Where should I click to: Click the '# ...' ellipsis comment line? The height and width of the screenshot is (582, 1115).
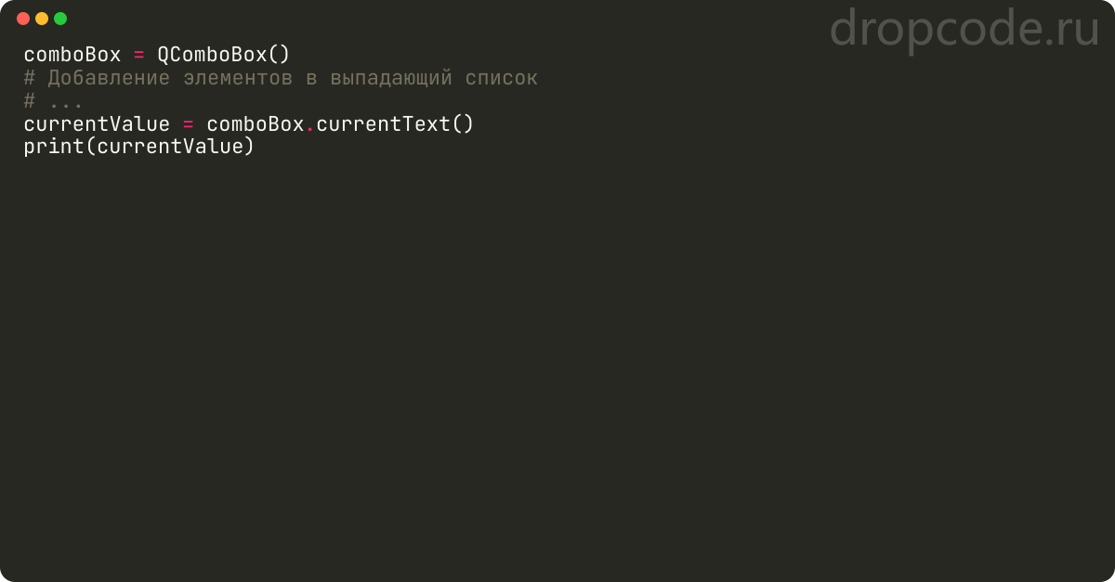pyautogui.click(x=53, y=101)
